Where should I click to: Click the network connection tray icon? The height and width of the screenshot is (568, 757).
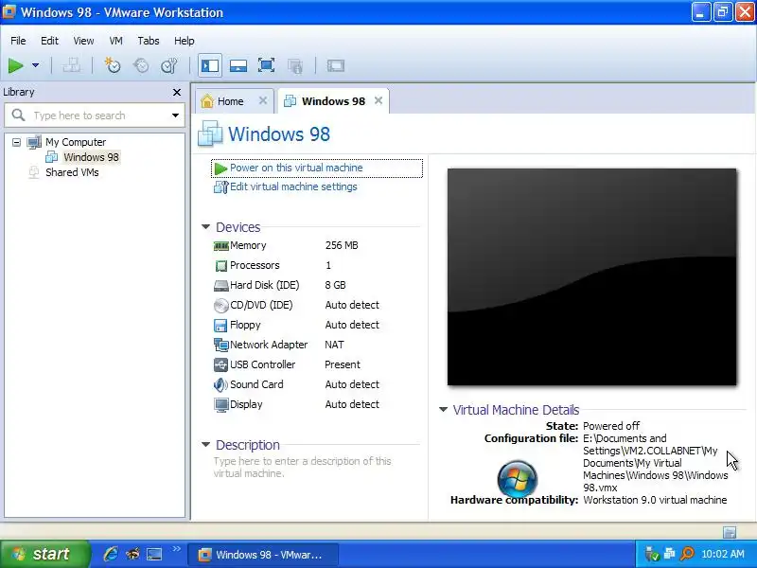669,554
